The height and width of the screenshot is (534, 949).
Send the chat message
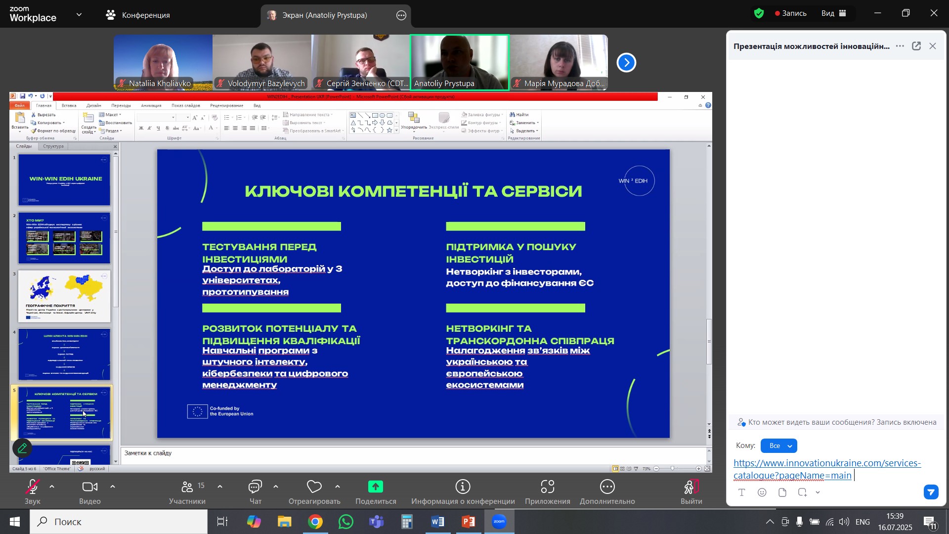coord(931,492)
